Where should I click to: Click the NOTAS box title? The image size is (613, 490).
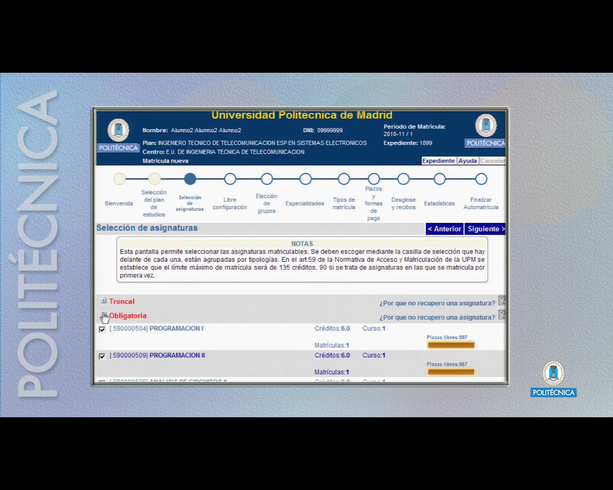click(302, 244)
